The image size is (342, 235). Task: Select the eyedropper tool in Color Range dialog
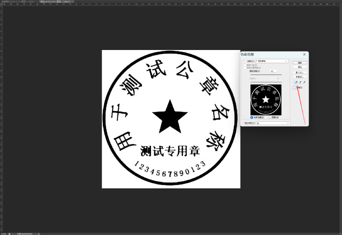point(296,82)
